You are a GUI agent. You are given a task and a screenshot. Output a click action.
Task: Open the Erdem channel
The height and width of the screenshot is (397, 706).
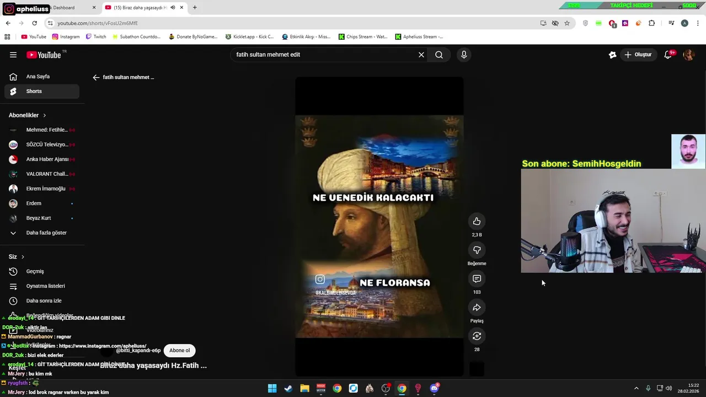(x=42, y=203)
